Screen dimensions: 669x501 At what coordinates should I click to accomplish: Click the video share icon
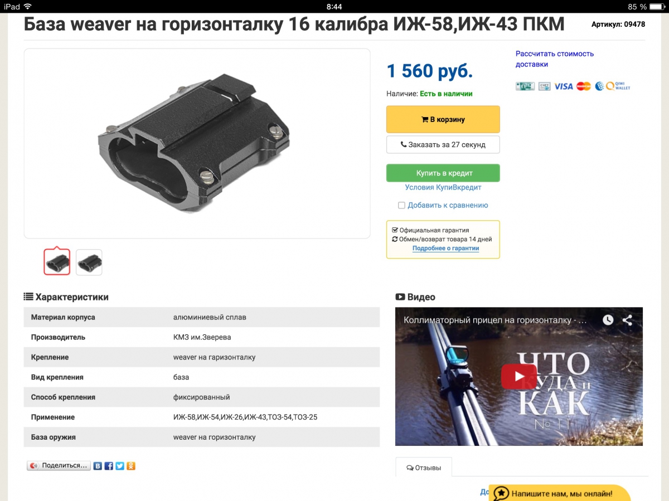[628, 320]
